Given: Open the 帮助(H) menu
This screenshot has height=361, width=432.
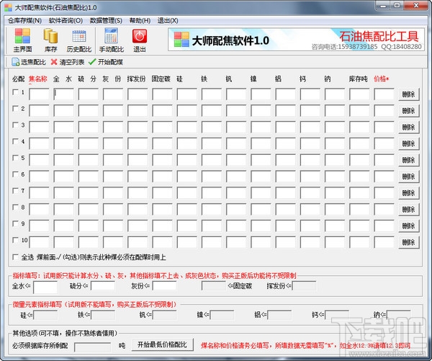Looking at the screenshot, I should 140,21.
